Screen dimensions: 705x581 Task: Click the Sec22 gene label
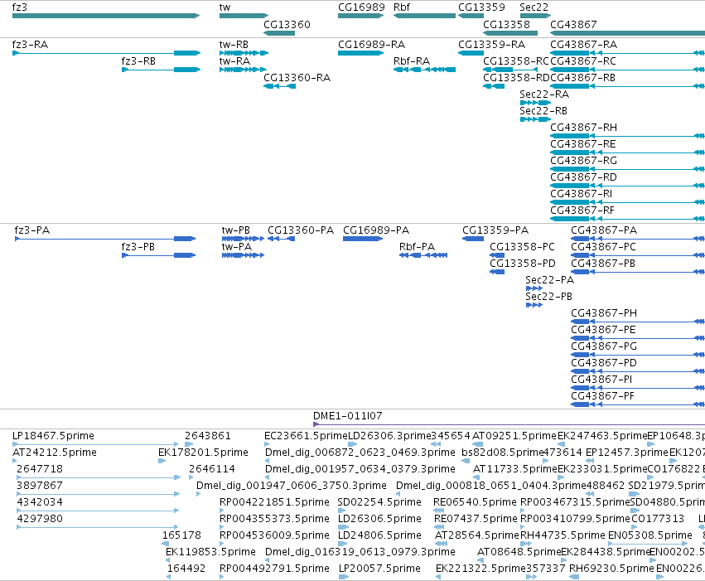point(534,7)
